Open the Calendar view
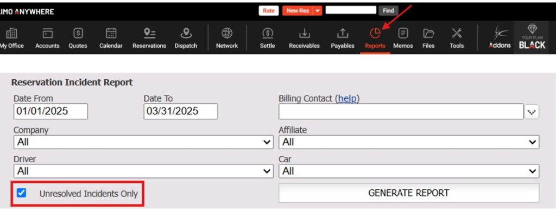The width and height of the screenshot is (556, 210). point(111,38)
